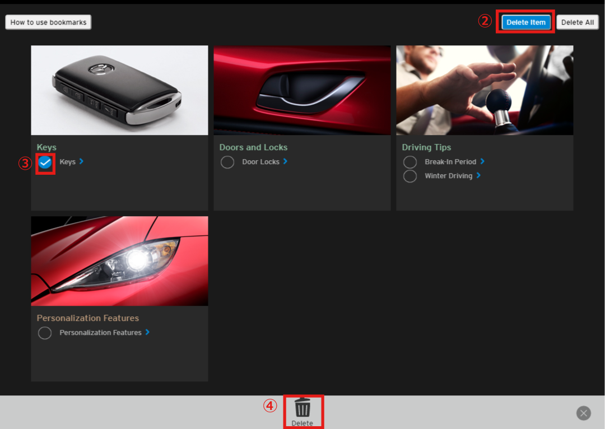Open the Winter Driving link
The height and width of the screenshot is (429, 605).
click(448, 176)
